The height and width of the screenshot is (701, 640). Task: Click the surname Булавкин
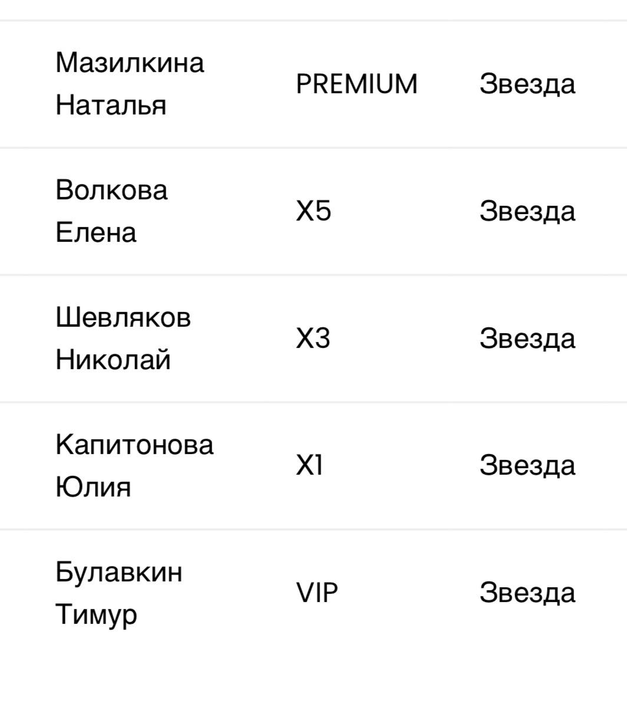[119, 572]
